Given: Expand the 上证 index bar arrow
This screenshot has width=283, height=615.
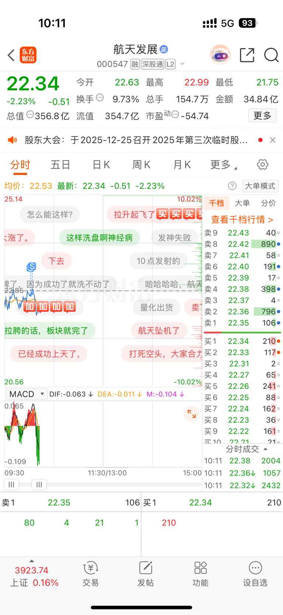Looking at the screenshot, I should click(x=32, y=561).
